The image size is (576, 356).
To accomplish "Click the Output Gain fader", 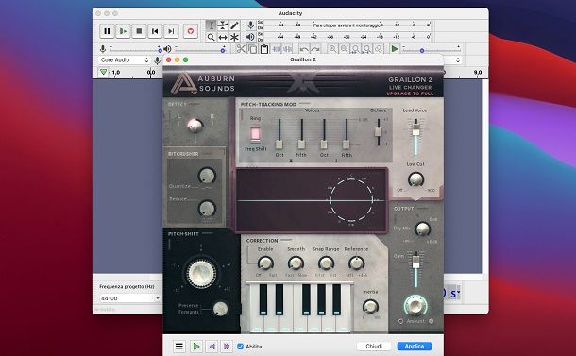I will click(415, 262).
